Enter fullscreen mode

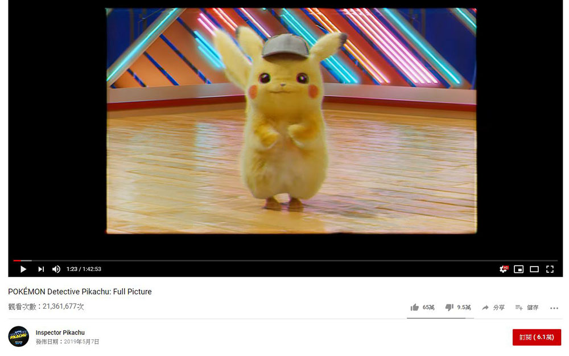tap(550, 269)
